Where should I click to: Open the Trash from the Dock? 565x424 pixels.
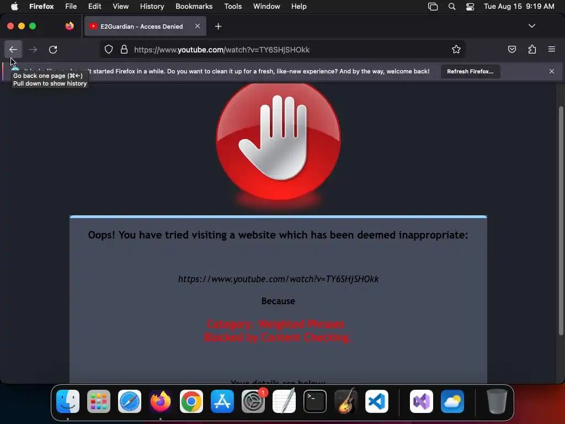coord(497,401)
